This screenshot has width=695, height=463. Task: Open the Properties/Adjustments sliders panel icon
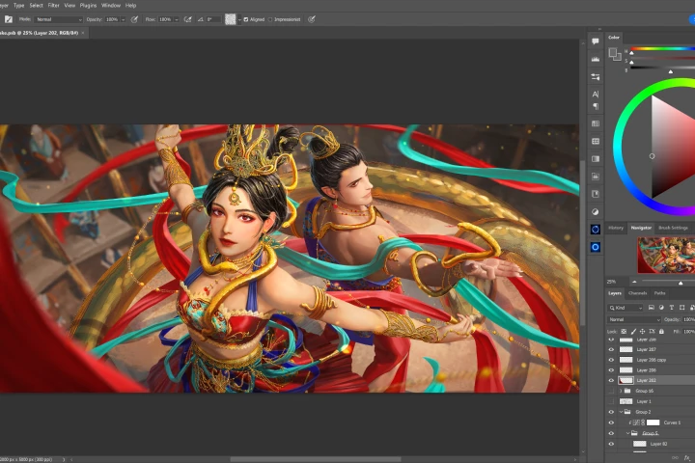(x=596, y=76)
